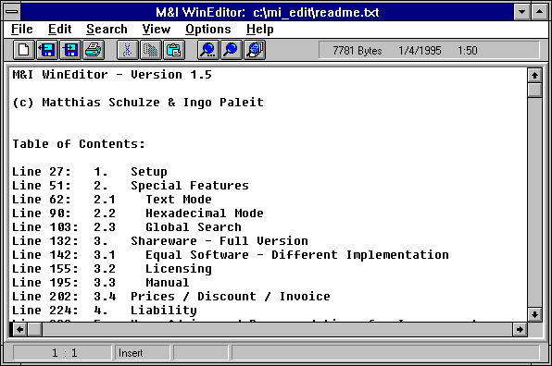The height and width of the screenshot is (366, 552).
Task: Minimize the WinEditor window
Action: [x=522, y=12]
